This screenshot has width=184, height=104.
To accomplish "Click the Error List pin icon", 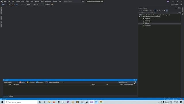I will 135,80.
